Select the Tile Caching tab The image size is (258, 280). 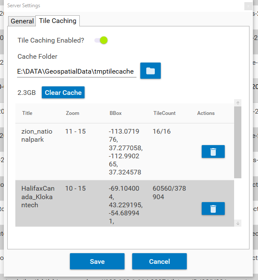tap(58, 21)
